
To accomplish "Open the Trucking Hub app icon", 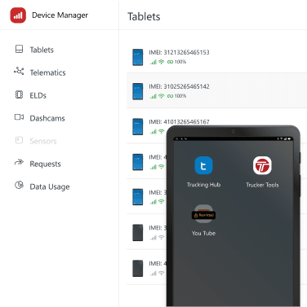I will [x=203, y=165].
